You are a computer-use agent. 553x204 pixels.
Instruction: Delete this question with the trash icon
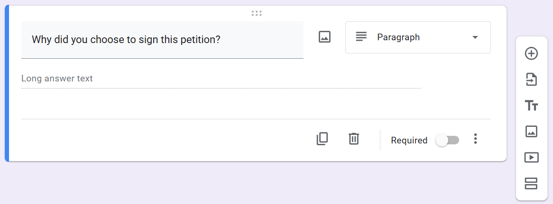tap(354, 139)
